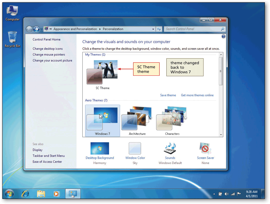This screenshot has width=270, height=204.
Task: Click the search magnifier icon
Action: tap(223, 29)
